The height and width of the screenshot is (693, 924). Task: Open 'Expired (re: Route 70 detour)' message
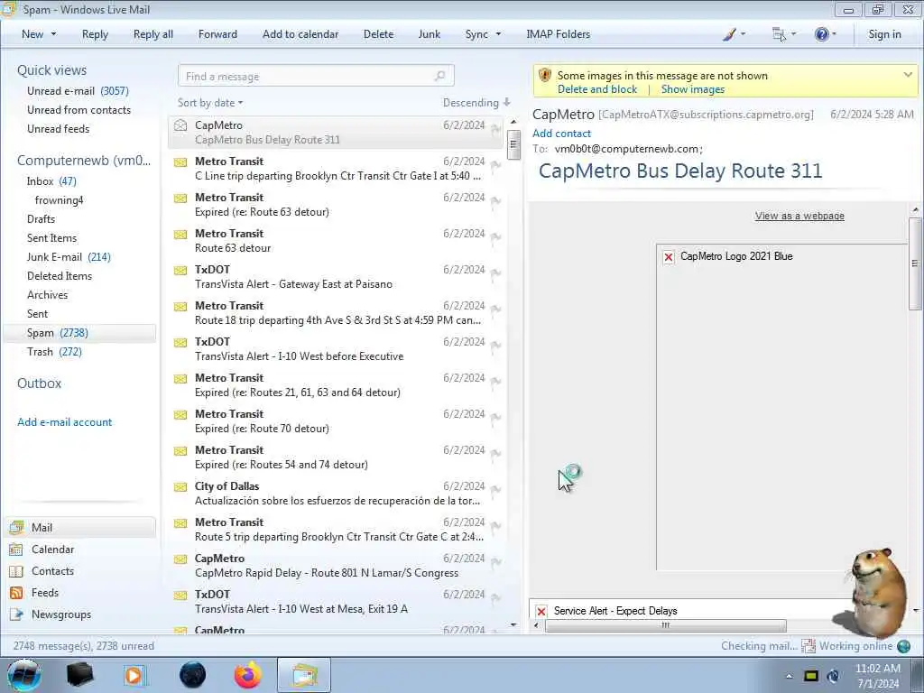[x=336, y=420]
